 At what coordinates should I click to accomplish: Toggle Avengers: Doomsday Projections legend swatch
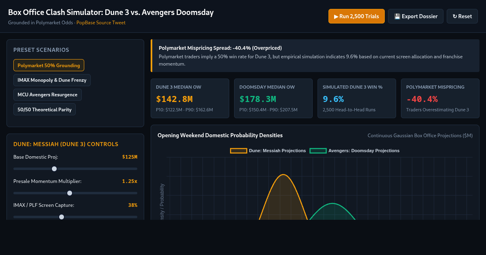pos(318,151)
